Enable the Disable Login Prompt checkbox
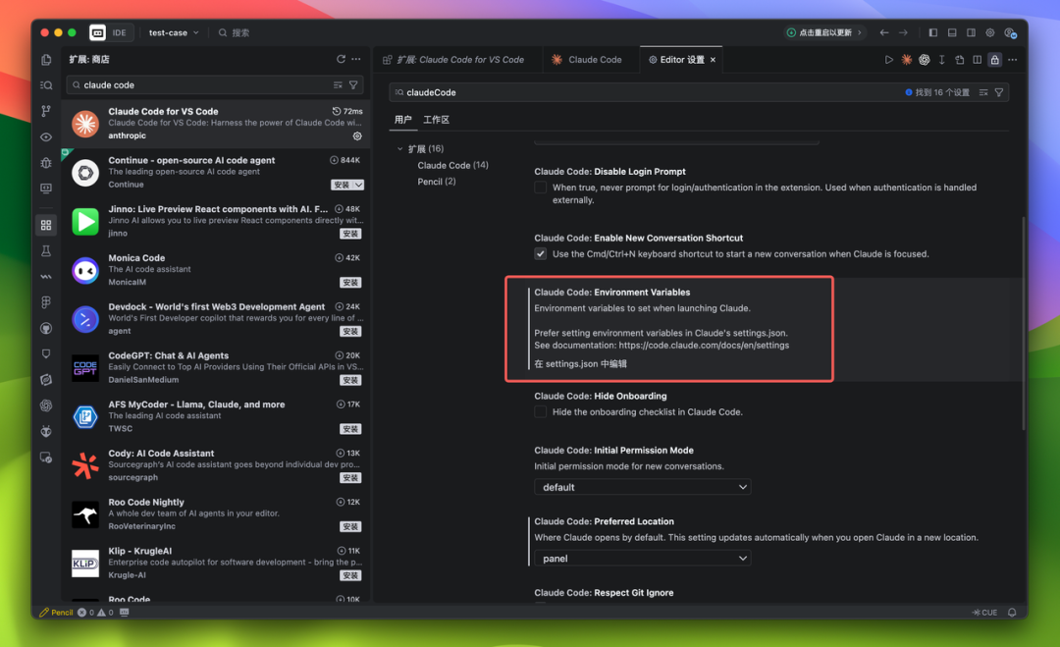1060x647 pixels. [540, 188]
